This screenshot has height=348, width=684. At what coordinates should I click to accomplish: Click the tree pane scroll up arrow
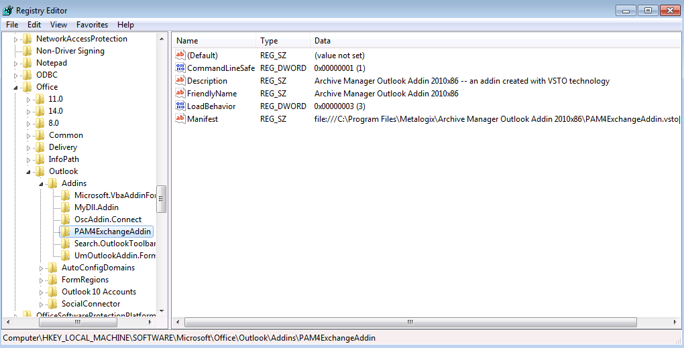point(162,39)
